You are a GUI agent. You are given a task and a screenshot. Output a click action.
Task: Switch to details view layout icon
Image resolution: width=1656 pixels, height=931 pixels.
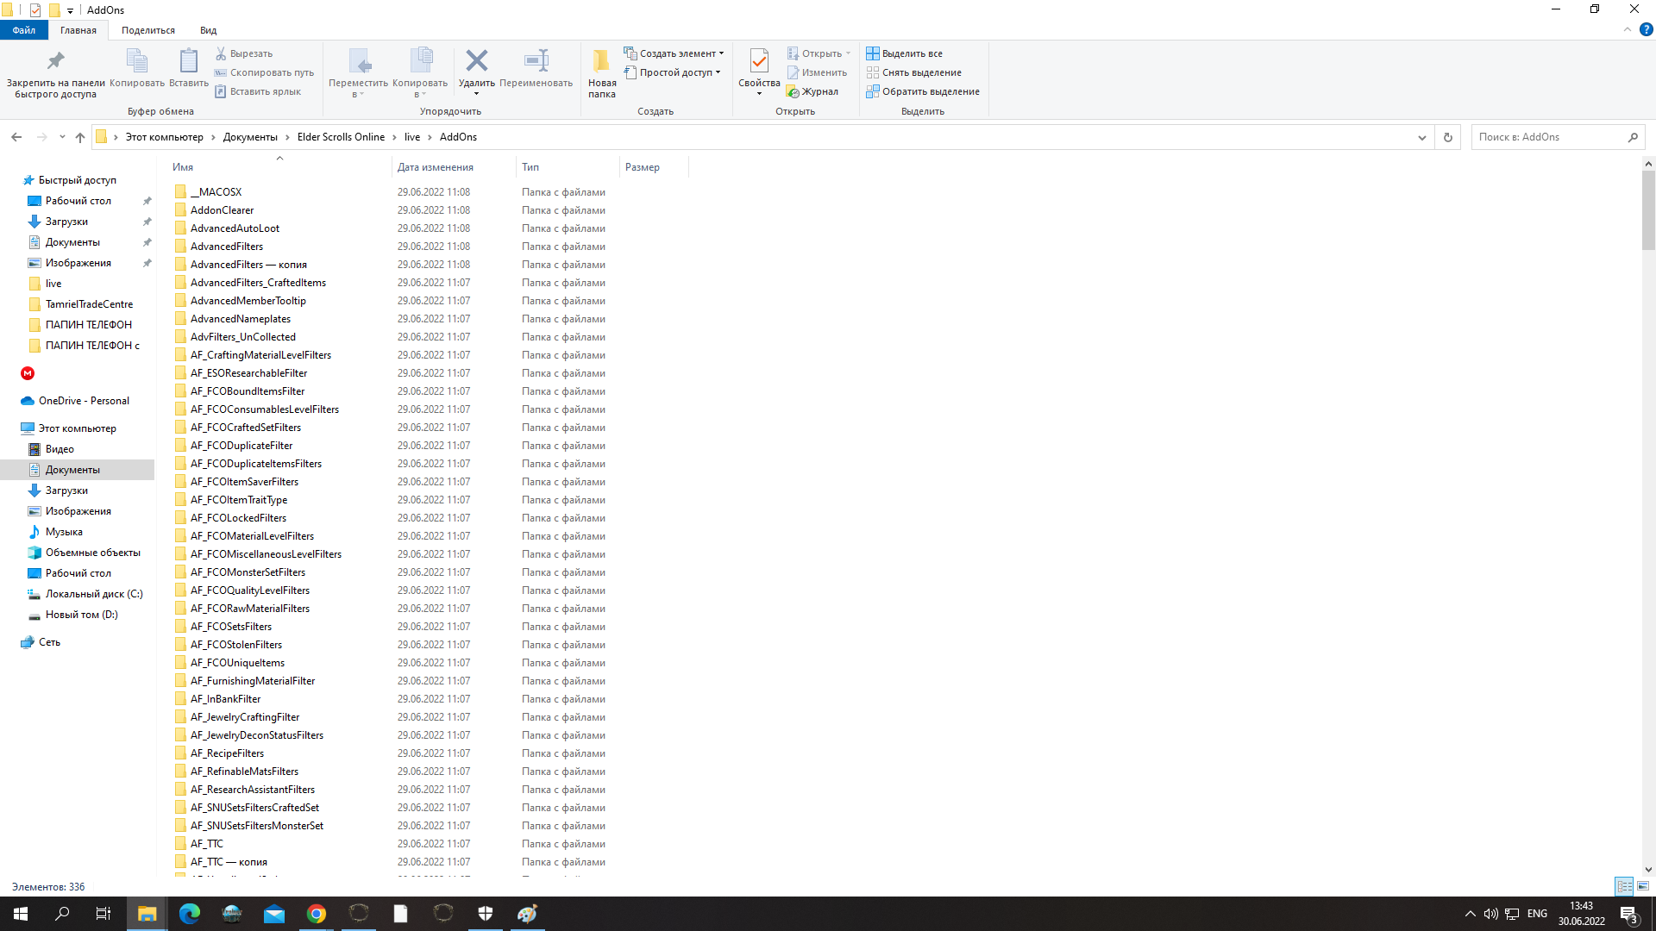[1624, 886]
